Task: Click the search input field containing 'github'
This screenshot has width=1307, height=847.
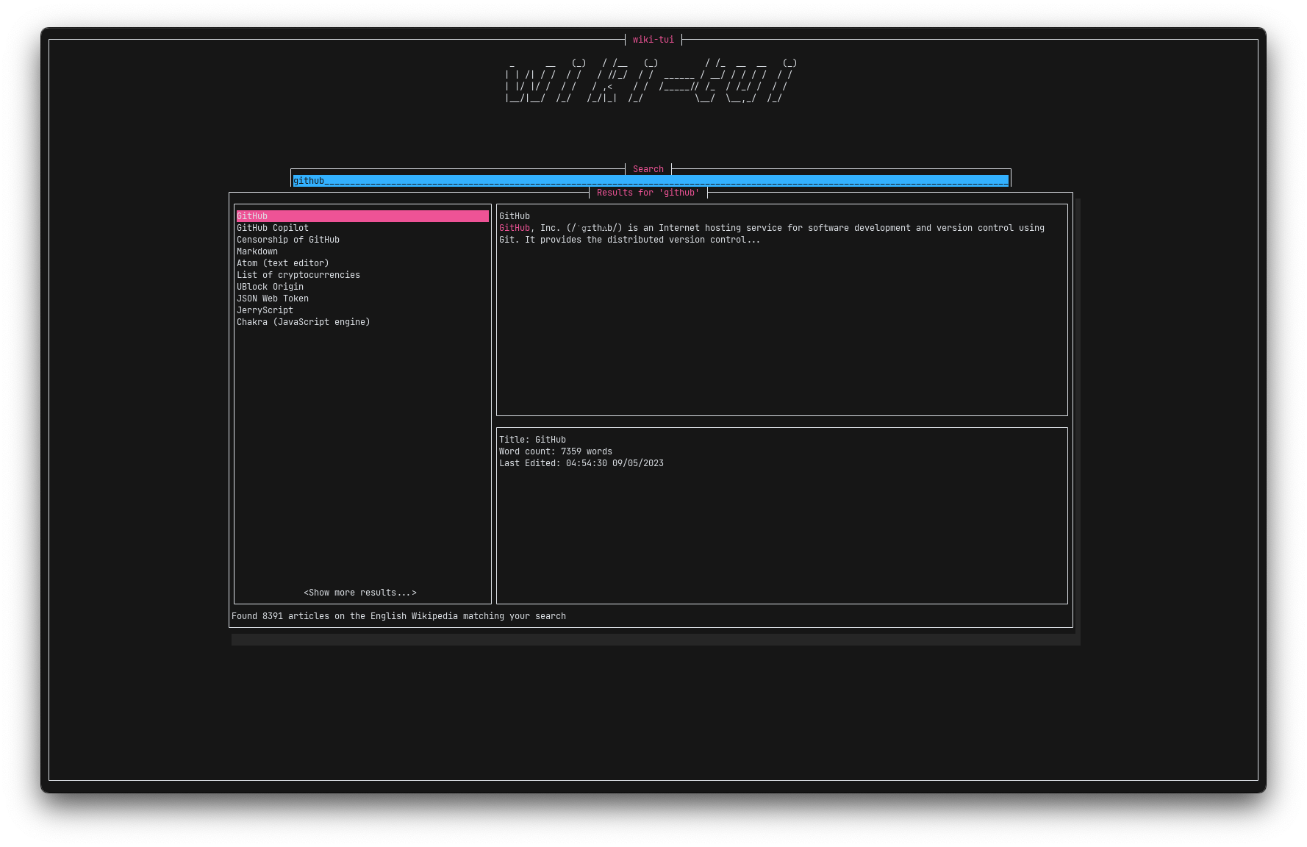Action: click(x=651, y=181)
